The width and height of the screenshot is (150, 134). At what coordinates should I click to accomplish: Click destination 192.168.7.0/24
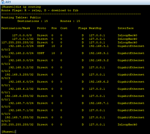click(x=21, y=103)
